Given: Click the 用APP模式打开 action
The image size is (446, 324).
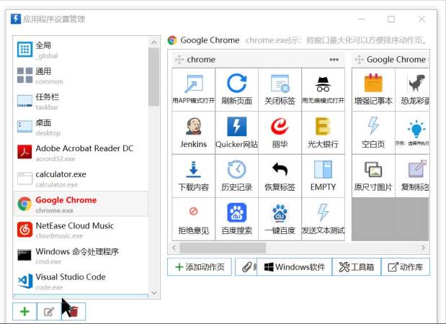Looking at the screenshot, I should click(x=194, y=90).
